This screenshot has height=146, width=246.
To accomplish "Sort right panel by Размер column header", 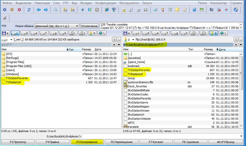I will [208, 49].
